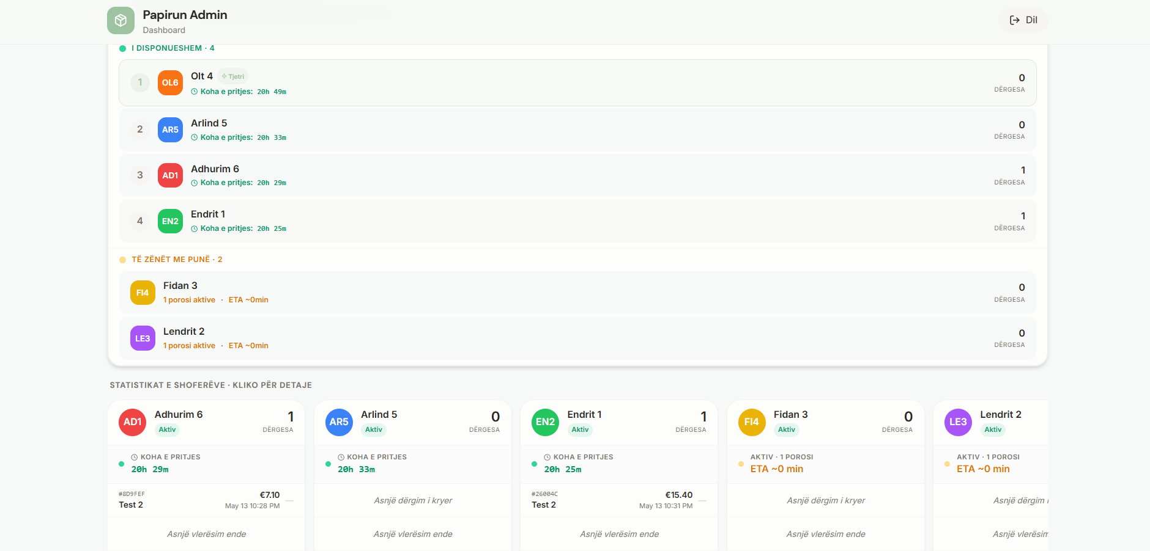Select the OL6 avatar for Olt 4
This screenshot has height=551, width=1150.
pyautogui.click(x=170, y=83)
